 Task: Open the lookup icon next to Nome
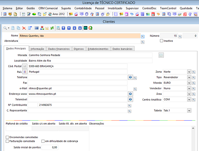pos(143,37)
